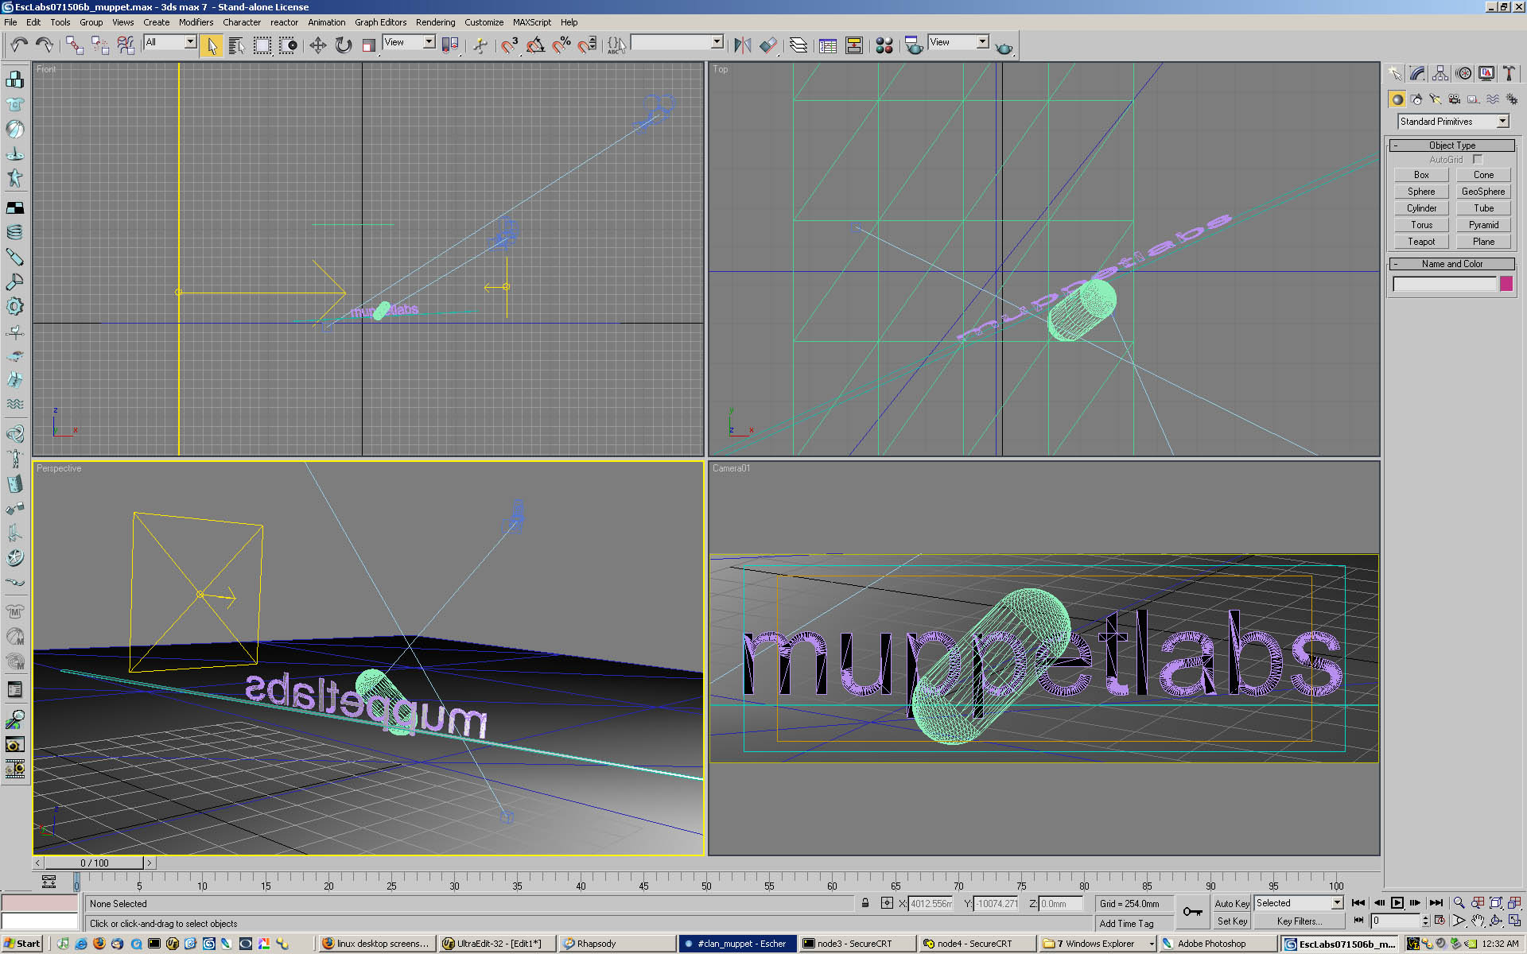Click the Align tool icon
This screenshot has width=1527, height=954.
click(x=767, y=45)
